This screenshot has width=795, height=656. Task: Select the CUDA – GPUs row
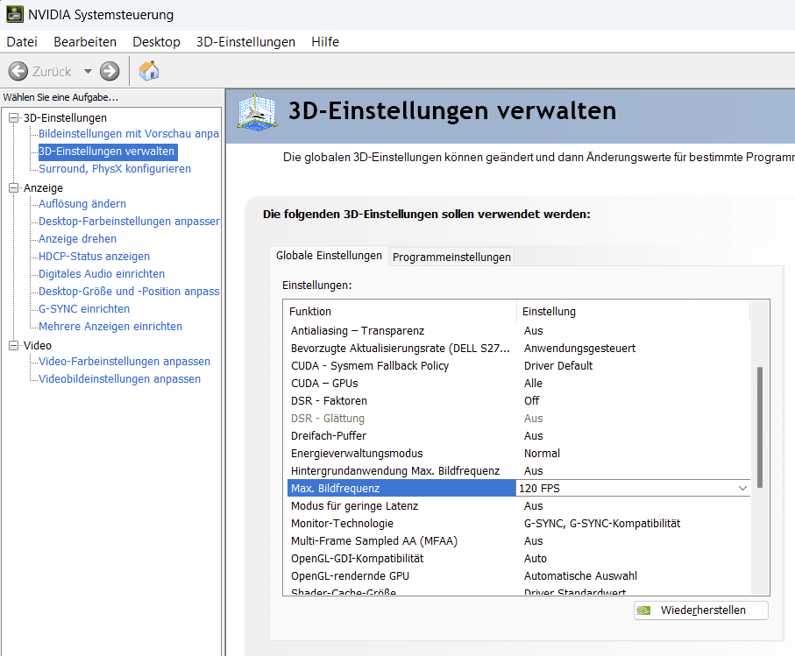click(x=518, y=384)
